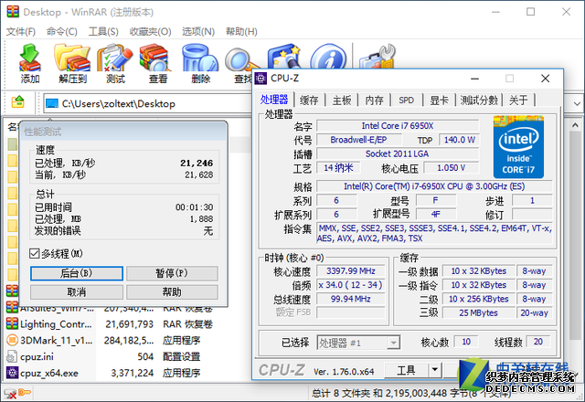Select the 3DMark_11 application icon

tap(12, 340)
